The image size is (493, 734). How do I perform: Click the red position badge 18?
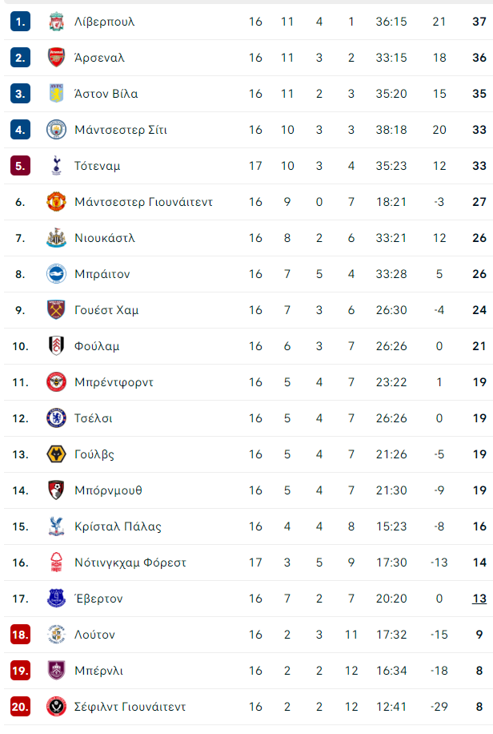click(21, 635)
